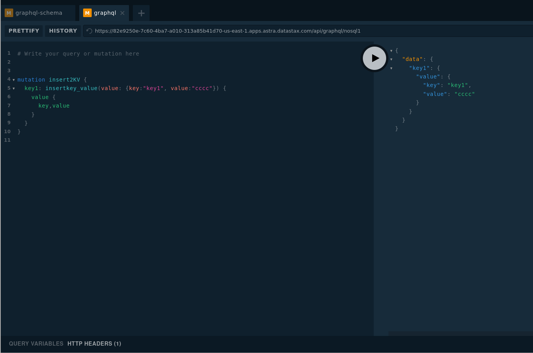The width and height of the screenshot is (533, 353).
Task: Collapse the mutation insert2KV code fold arrow
Action: pos(14,80)
